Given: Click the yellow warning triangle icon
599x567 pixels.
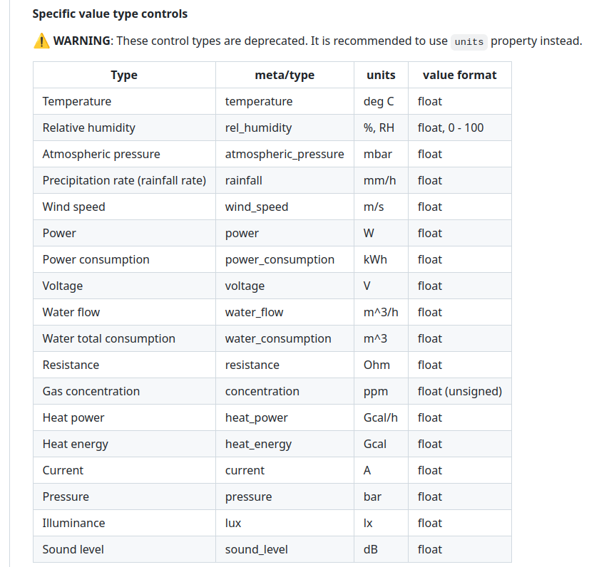Looking at the screenshot, I should point(41,41).
